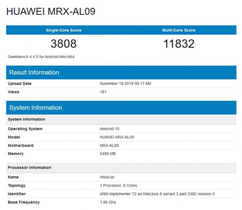Click the HUAWEI MRX-AL09 page title

pos(51,11)
